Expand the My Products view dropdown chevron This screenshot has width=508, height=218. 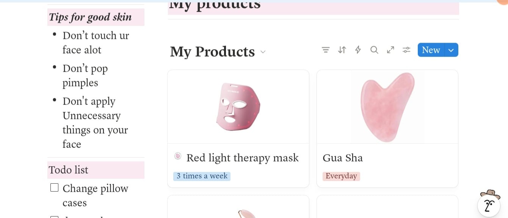pyautogui.click(x=263, y=52)
